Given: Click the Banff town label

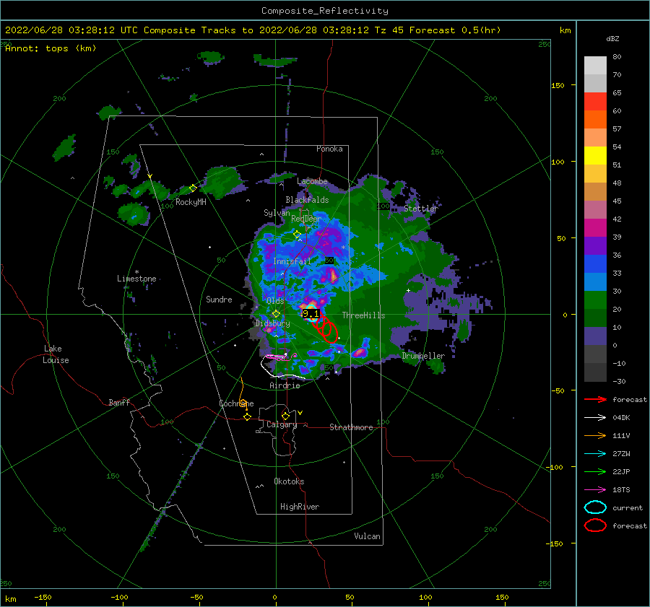Looking at the screenshot, I should tap(119, 402).
